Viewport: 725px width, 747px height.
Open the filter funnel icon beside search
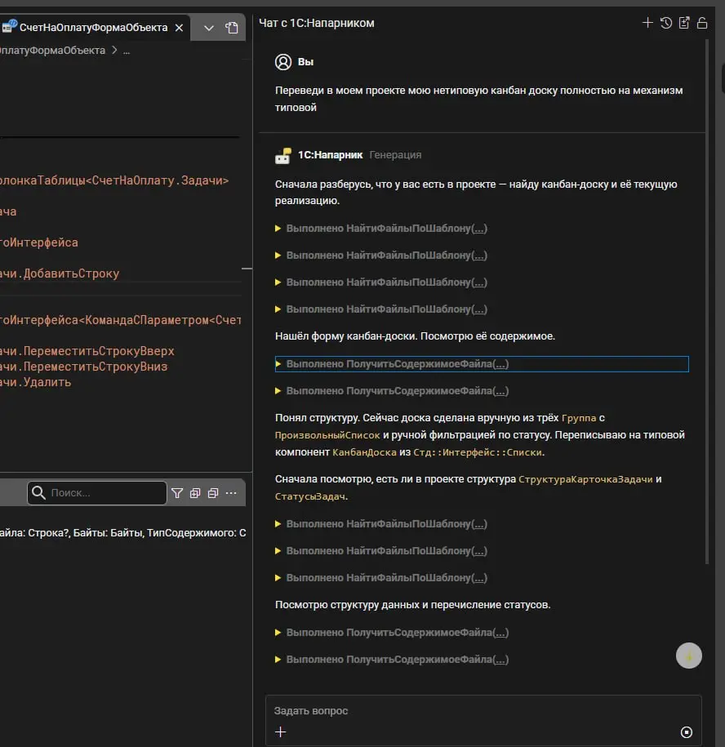[x=177, y=493]
